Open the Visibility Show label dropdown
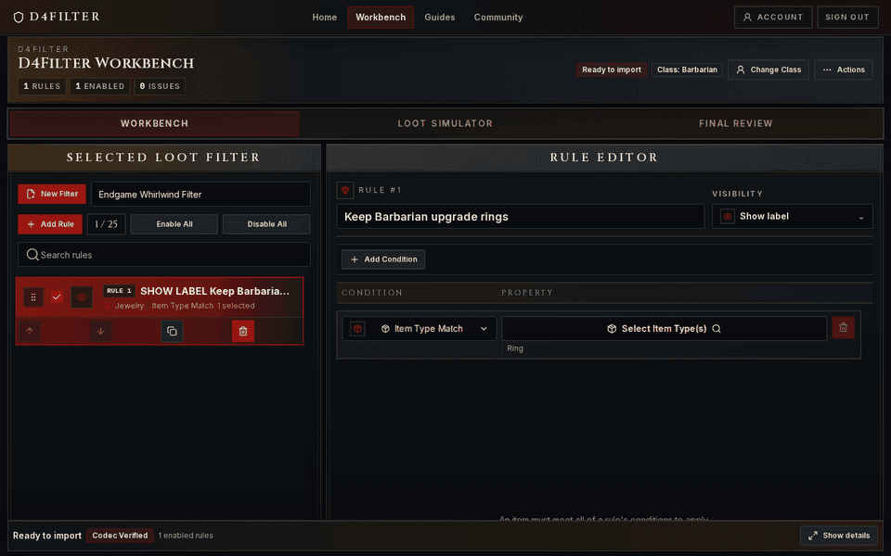The width and height of the screenshot is (891, 556). point(792,216)
